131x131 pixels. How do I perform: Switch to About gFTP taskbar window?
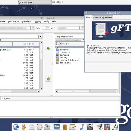pyautogui.click(x=35, y=2)
